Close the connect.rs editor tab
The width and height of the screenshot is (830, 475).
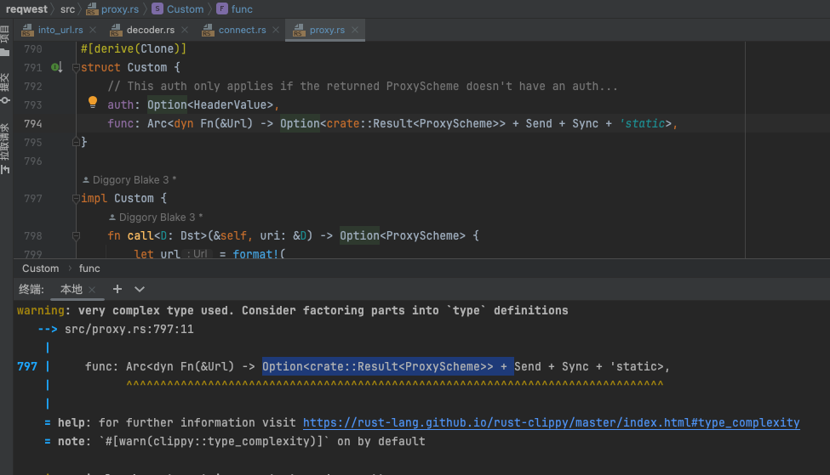(274, 31)
